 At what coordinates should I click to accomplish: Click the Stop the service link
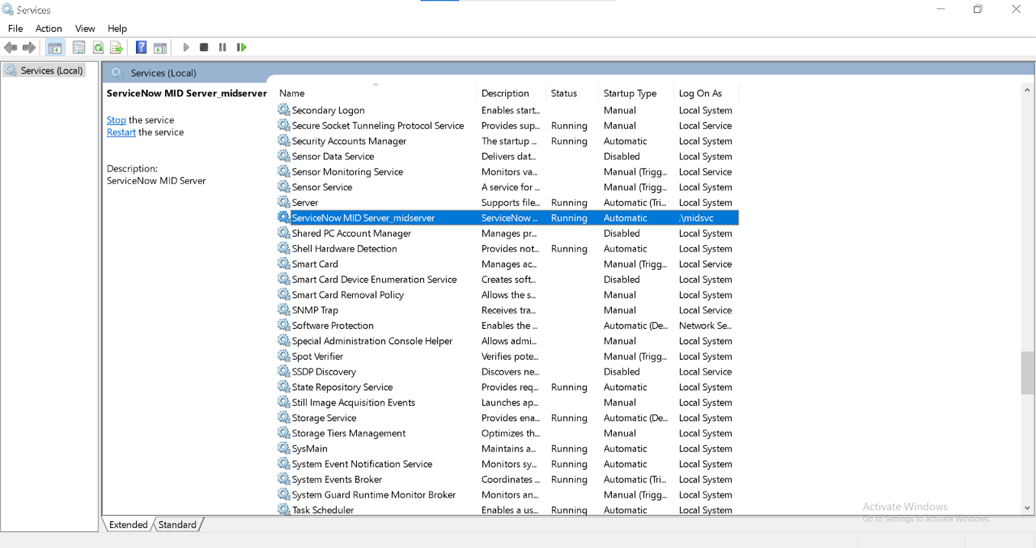click(117, 120)
